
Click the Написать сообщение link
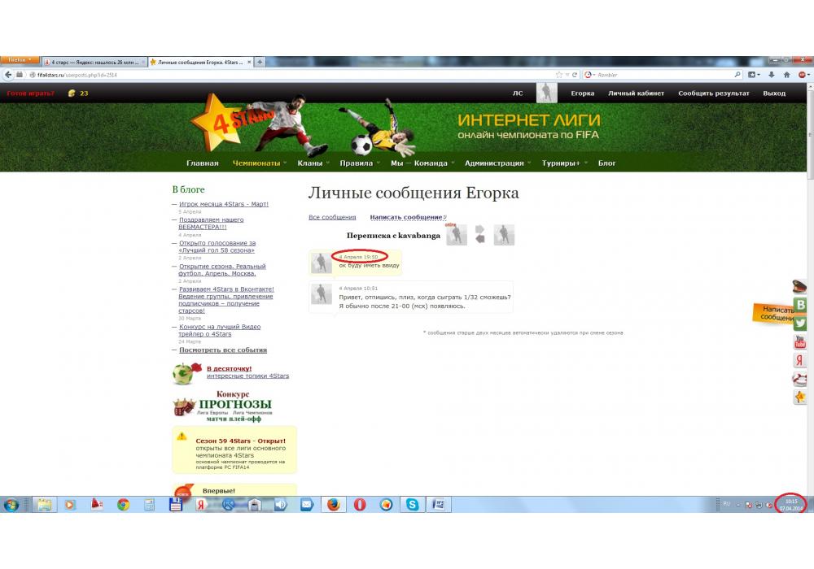406,217
